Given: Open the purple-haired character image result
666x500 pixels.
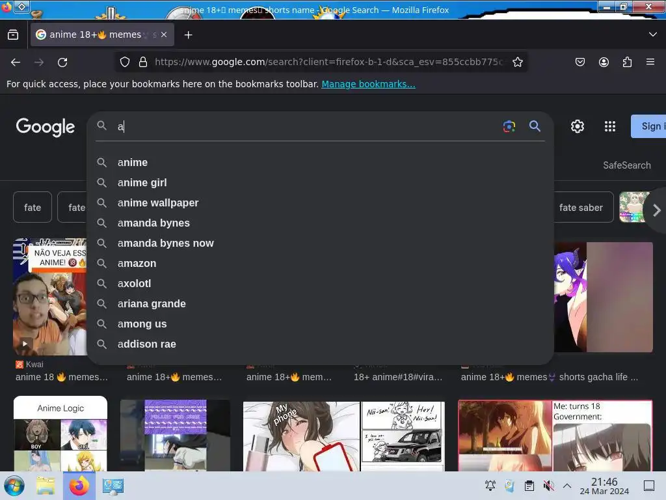Looking at the screenshot, I should (x=603, y=297).
